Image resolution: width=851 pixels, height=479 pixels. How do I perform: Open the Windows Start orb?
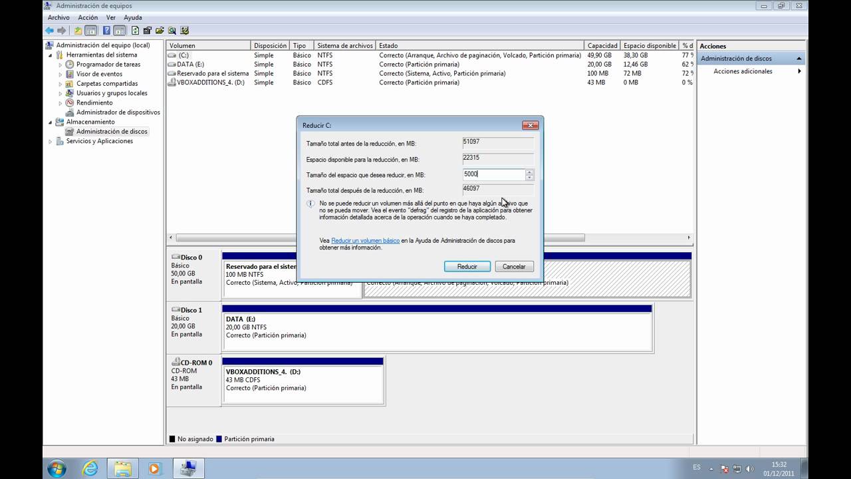(x=57, y=468)
